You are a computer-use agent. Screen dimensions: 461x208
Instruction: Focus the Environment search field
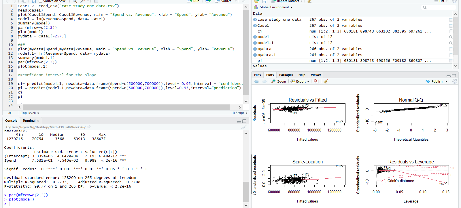coord(439,7)
